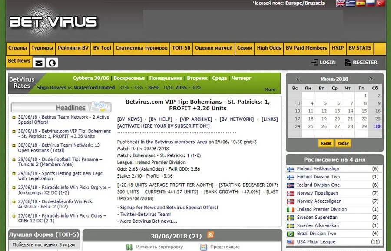Click ACTIVATE HERE YOUR BV SUBSCRIPTION link
The height and width of the screenshot is (251, 391).
(164, 126)
